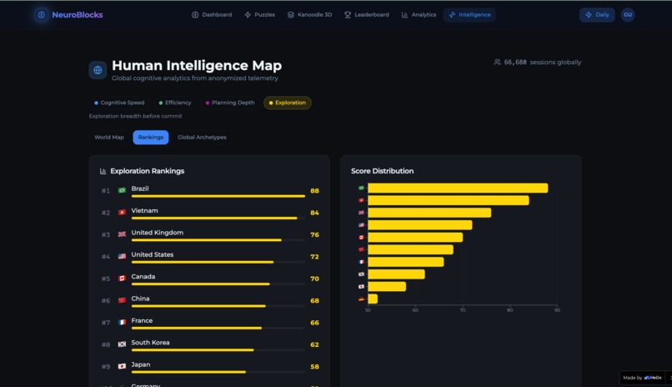Click the France flag in rankings
This screenshot has height=387, width=672.
click(x=122, y=322)
